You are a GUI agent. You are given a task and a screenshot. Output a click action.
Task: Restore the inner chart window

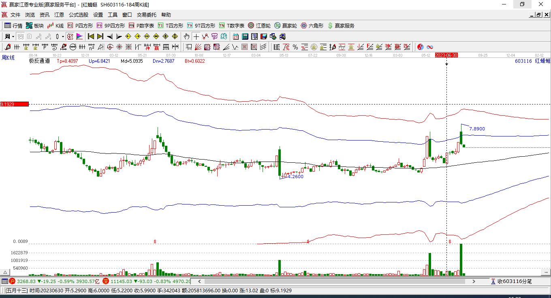[538, 15]
